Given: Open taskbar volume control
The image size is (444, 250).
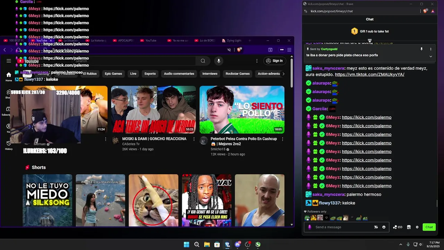Looking at the screenshot, I should 420,244.
